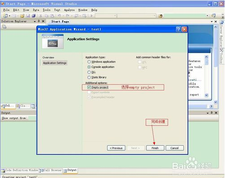Click the Cancel button
This screenshot has width=225, height=178.
pyautogui.click(x=175, y=148)
